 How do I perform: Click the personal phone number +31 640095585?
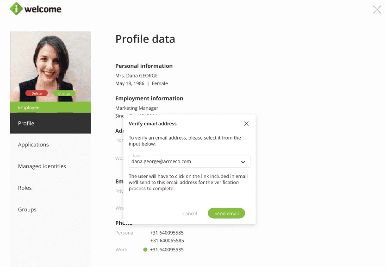[167, 233]
